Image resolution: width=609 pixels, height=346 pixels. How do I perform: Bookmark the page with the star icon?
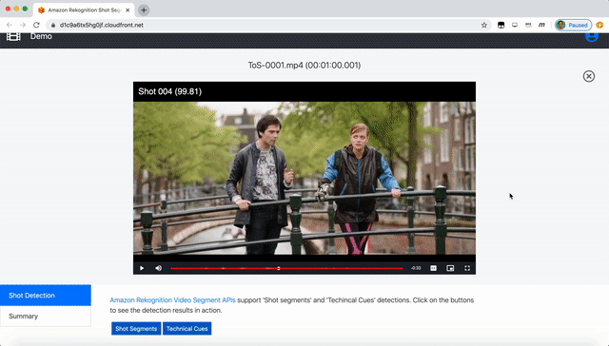point(484,25)
